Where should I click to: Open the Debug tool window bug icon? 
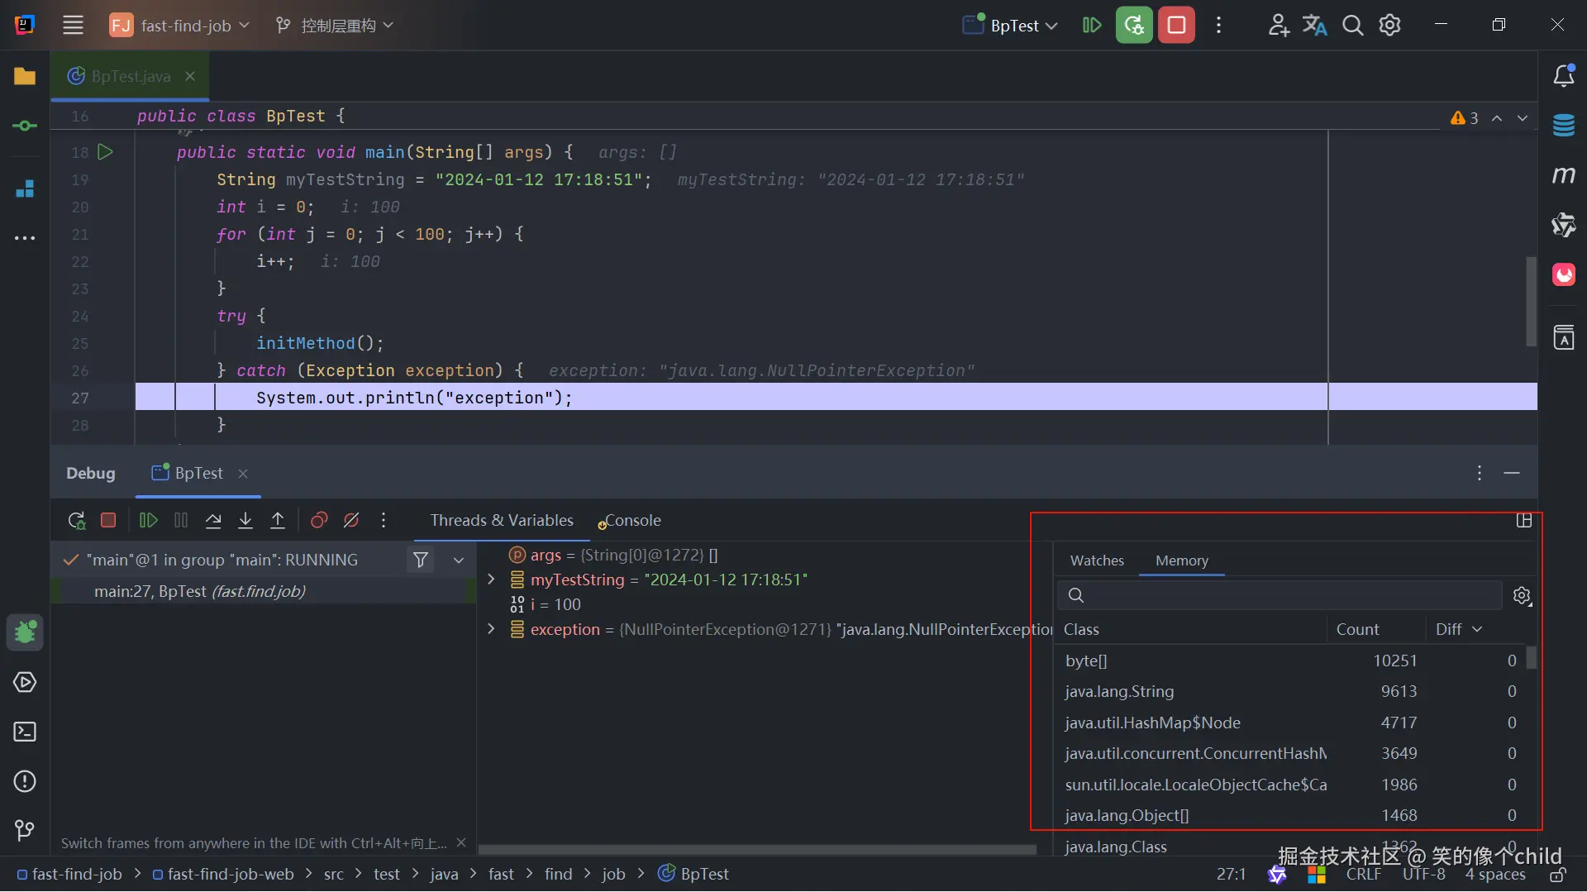point(25,632)
